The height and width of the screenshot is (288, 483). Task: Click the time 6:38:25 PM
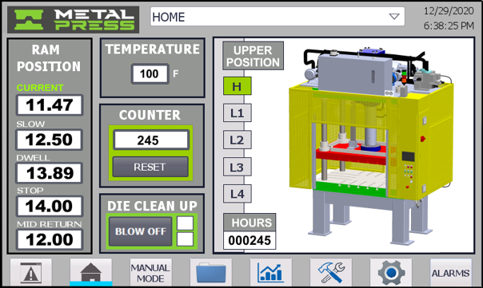pyautogui.click(x=449, y=26)
